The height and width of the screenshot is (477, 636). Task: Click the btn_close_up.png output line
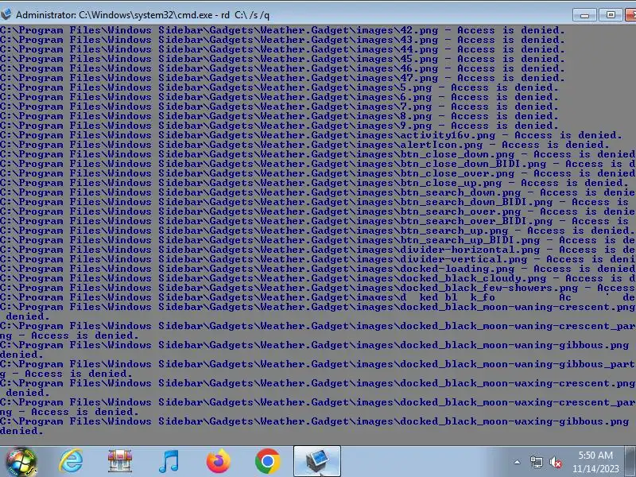(314, 183)
